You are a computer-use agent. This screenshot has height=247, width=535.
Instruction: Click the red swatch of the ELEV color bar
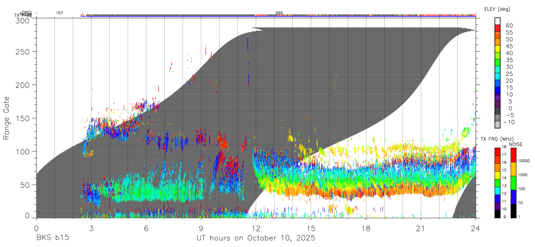[498, 27]
